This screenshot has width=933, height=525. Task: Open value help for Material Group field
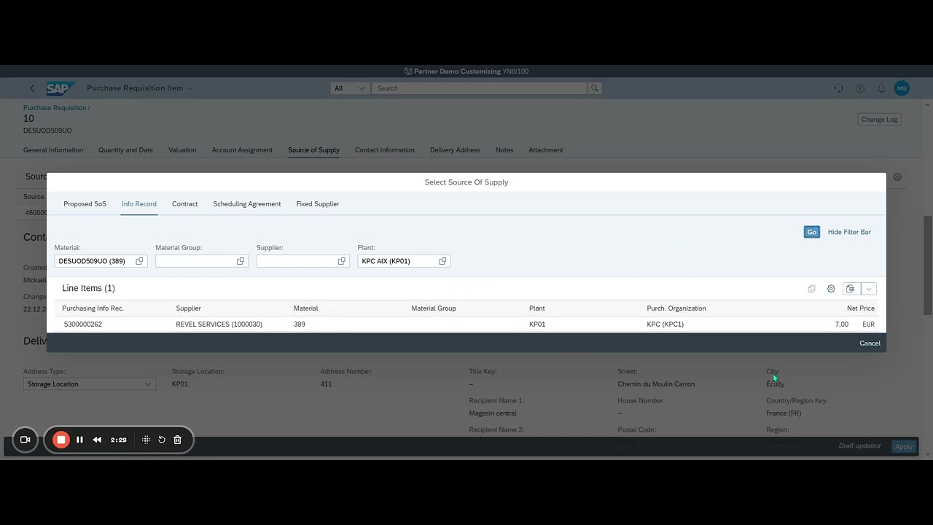coord(241,261)
